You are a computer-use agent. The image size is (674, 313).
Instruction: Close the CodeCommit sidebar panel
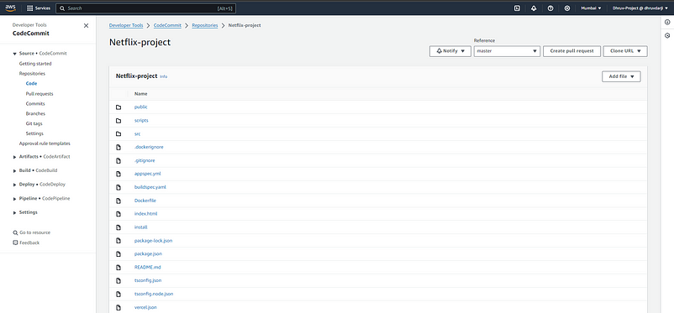coord(86,26)
